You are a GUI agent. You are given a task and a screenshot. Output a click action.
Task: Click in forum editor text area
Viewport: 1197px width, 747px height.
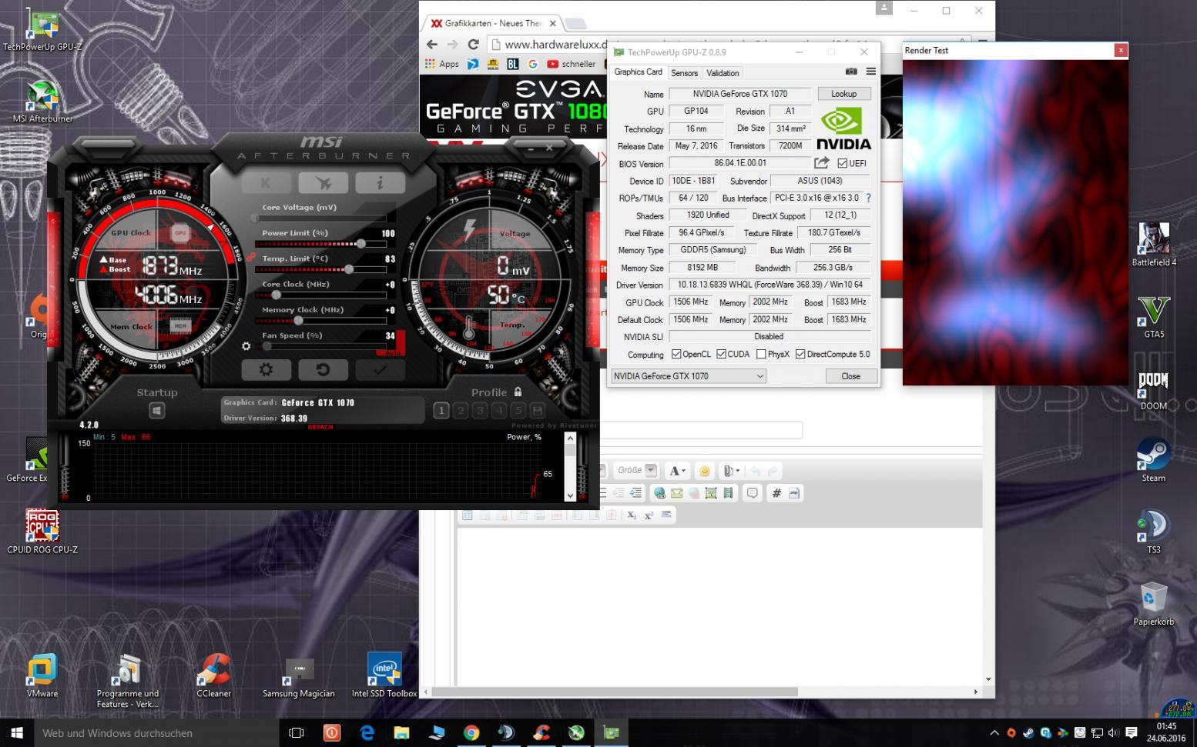point(720,606)
